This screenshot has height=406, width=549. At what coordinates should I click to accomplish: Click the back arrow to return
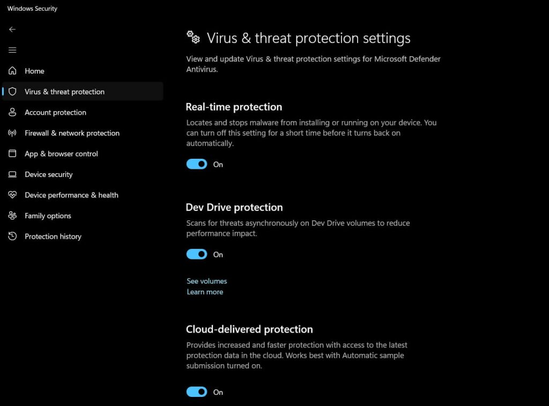(12, 29)
